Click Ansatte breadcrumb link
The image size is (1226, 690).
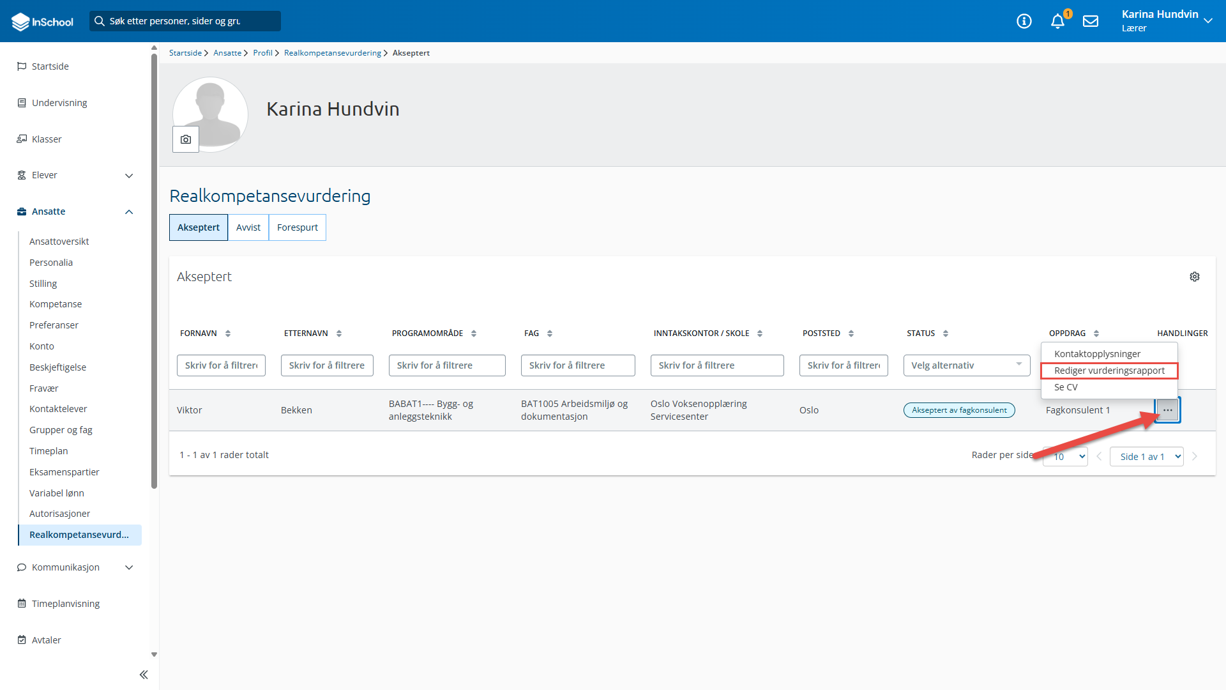point(227,53)
